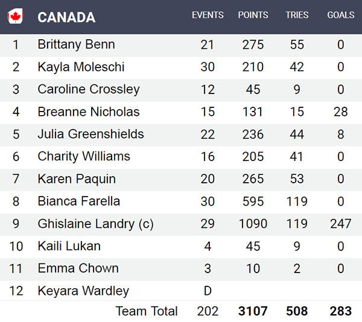
Task: Click Kaili Lukan's name
Action: pyautogui.click(x=69, y=246)
